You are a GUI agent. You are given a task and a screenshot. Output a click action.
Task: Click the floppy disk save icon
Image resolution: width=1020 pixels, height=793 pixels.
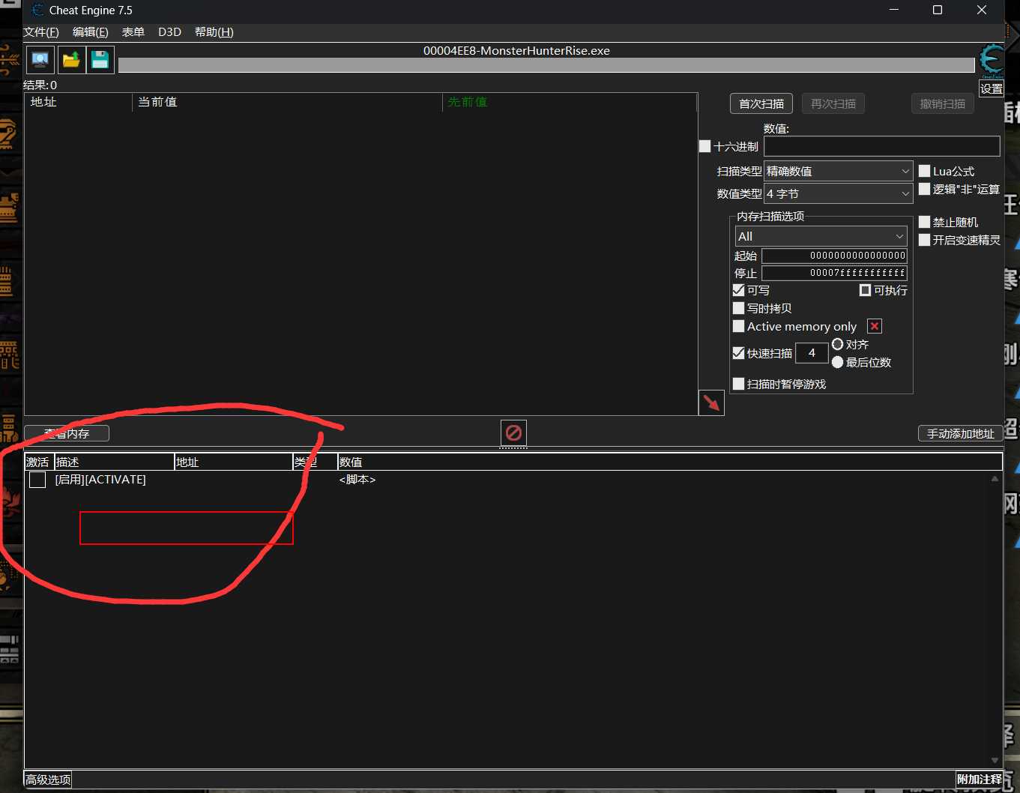tap(100, 60)
